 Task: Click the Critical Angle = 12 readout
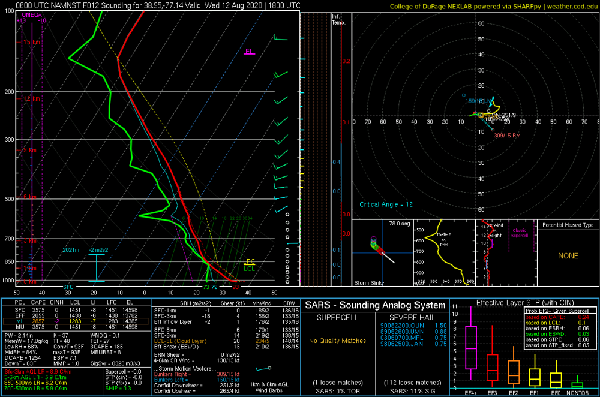[386, 204]
